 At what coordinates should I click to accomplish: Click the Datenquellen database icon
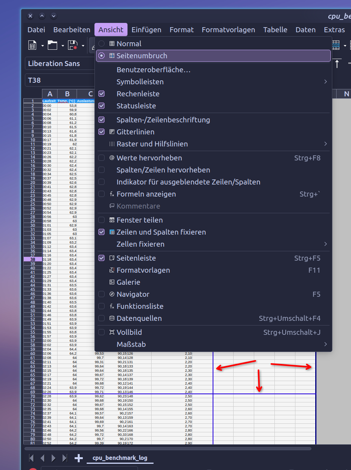[112, 319]
